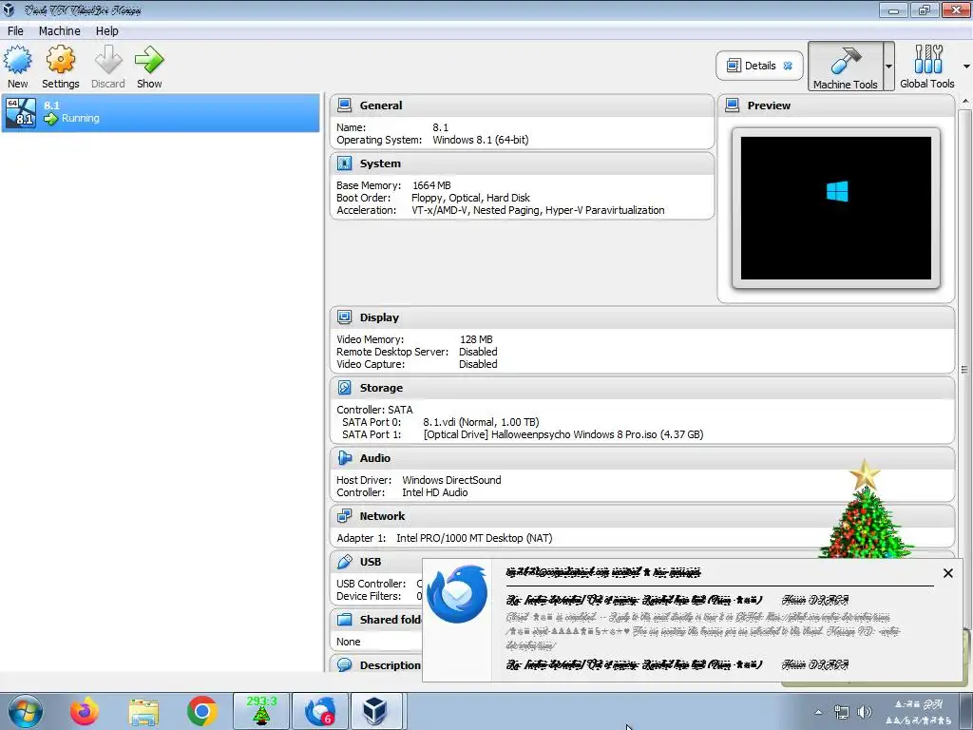Click 'Intel PRO/1000 MT Desktop (NAT)' text

pos(474,538)
